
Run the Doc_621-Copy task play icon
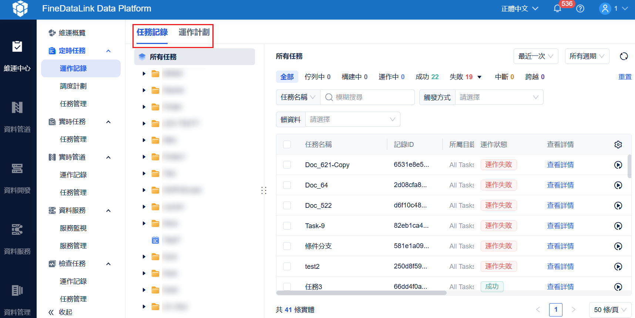pyautogui.click(x=618, y=165)
